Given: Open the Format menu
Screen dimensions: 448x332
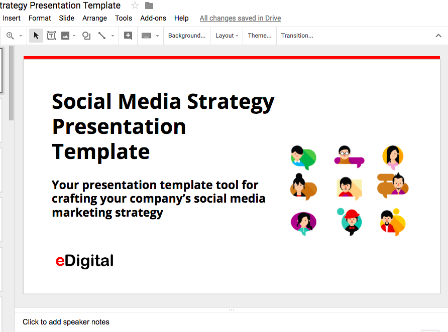Looking at the screenshot, I should point(40,18).
